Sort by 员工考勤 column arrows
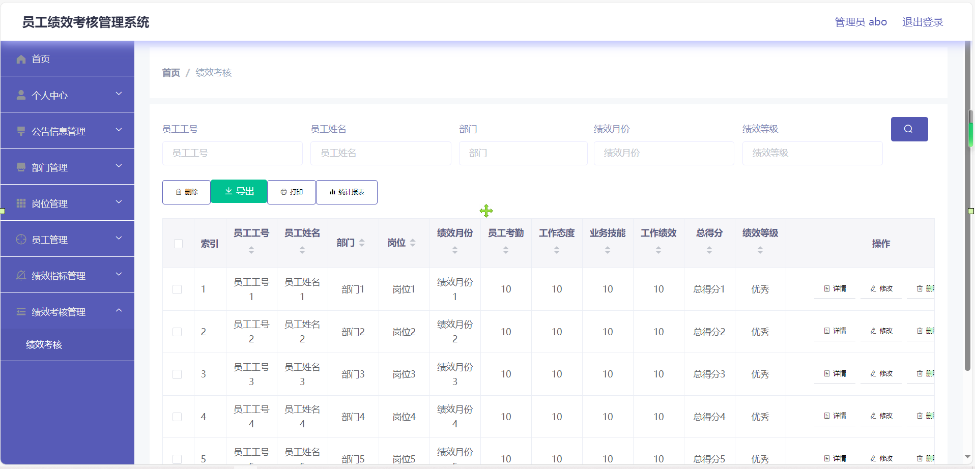This screenshot has height=469, width=975. [x=506, y=250]
